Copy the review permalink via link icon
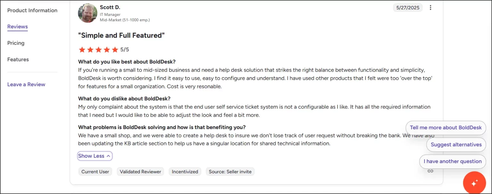The width and height of the screenshot is (492, 194). 430,171
